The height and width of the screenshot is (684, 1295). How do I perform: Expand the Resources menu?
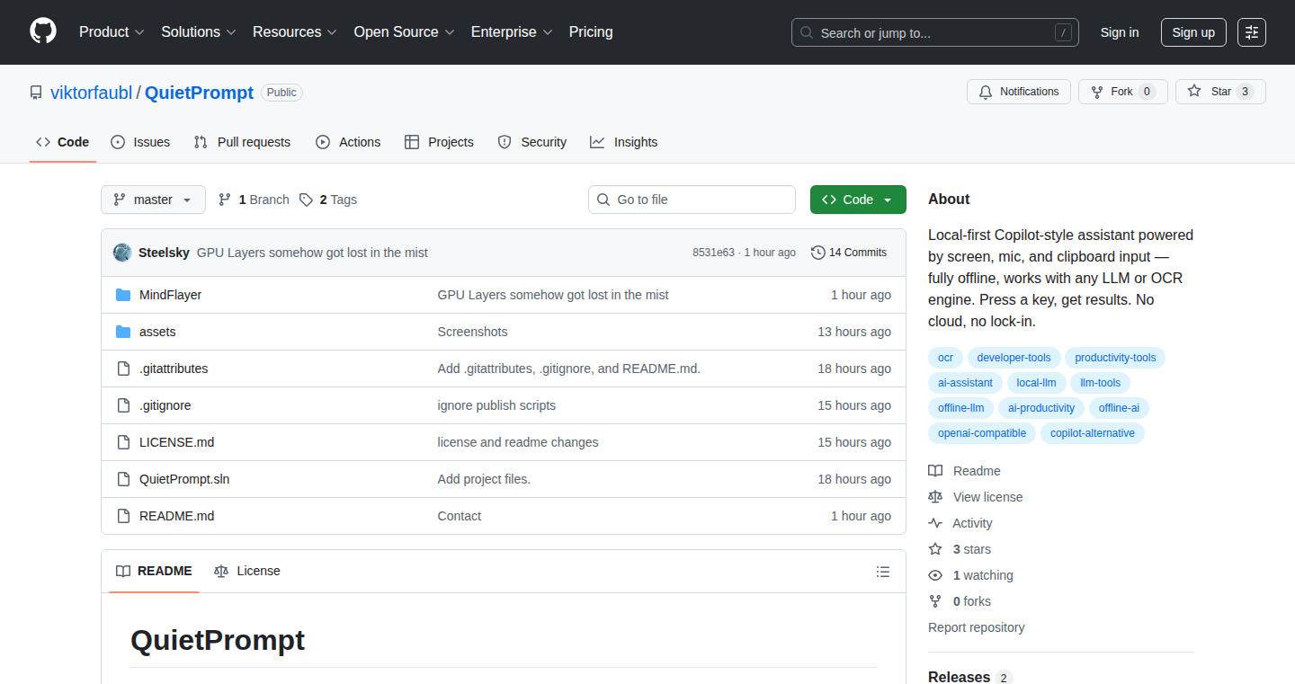[x=295, y=32]
